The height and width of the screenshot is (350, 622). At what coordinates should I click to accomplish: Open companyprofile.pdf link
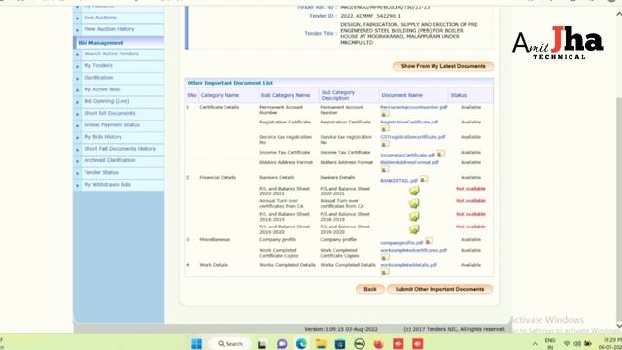[401, 242]
